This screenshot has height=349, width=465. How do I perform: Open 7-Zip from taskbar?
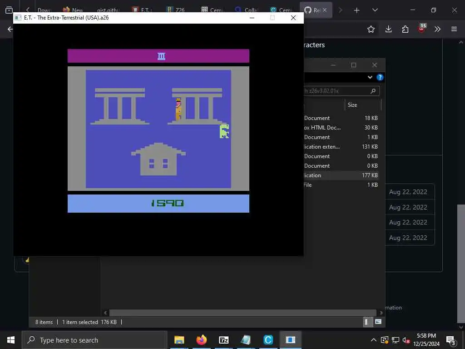[x=223, y=340]
